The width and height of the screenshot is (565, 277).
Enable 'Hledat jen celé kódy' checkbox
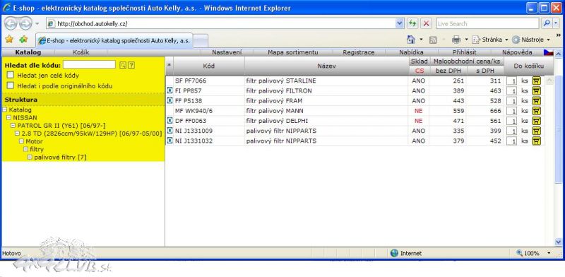(11, 75)
